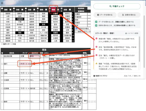Click the highlighted 自由 skill field for 接近戦攻撃

point(35,56)
